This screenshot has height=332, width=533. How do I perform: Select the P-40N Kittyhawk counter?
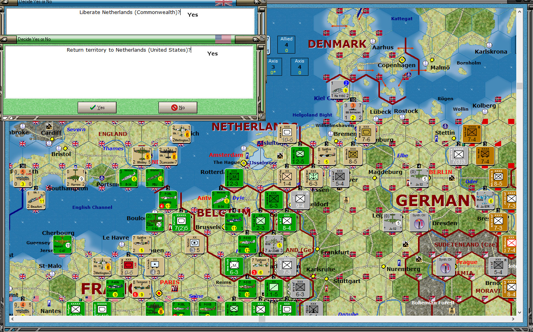tap(115, 289)
